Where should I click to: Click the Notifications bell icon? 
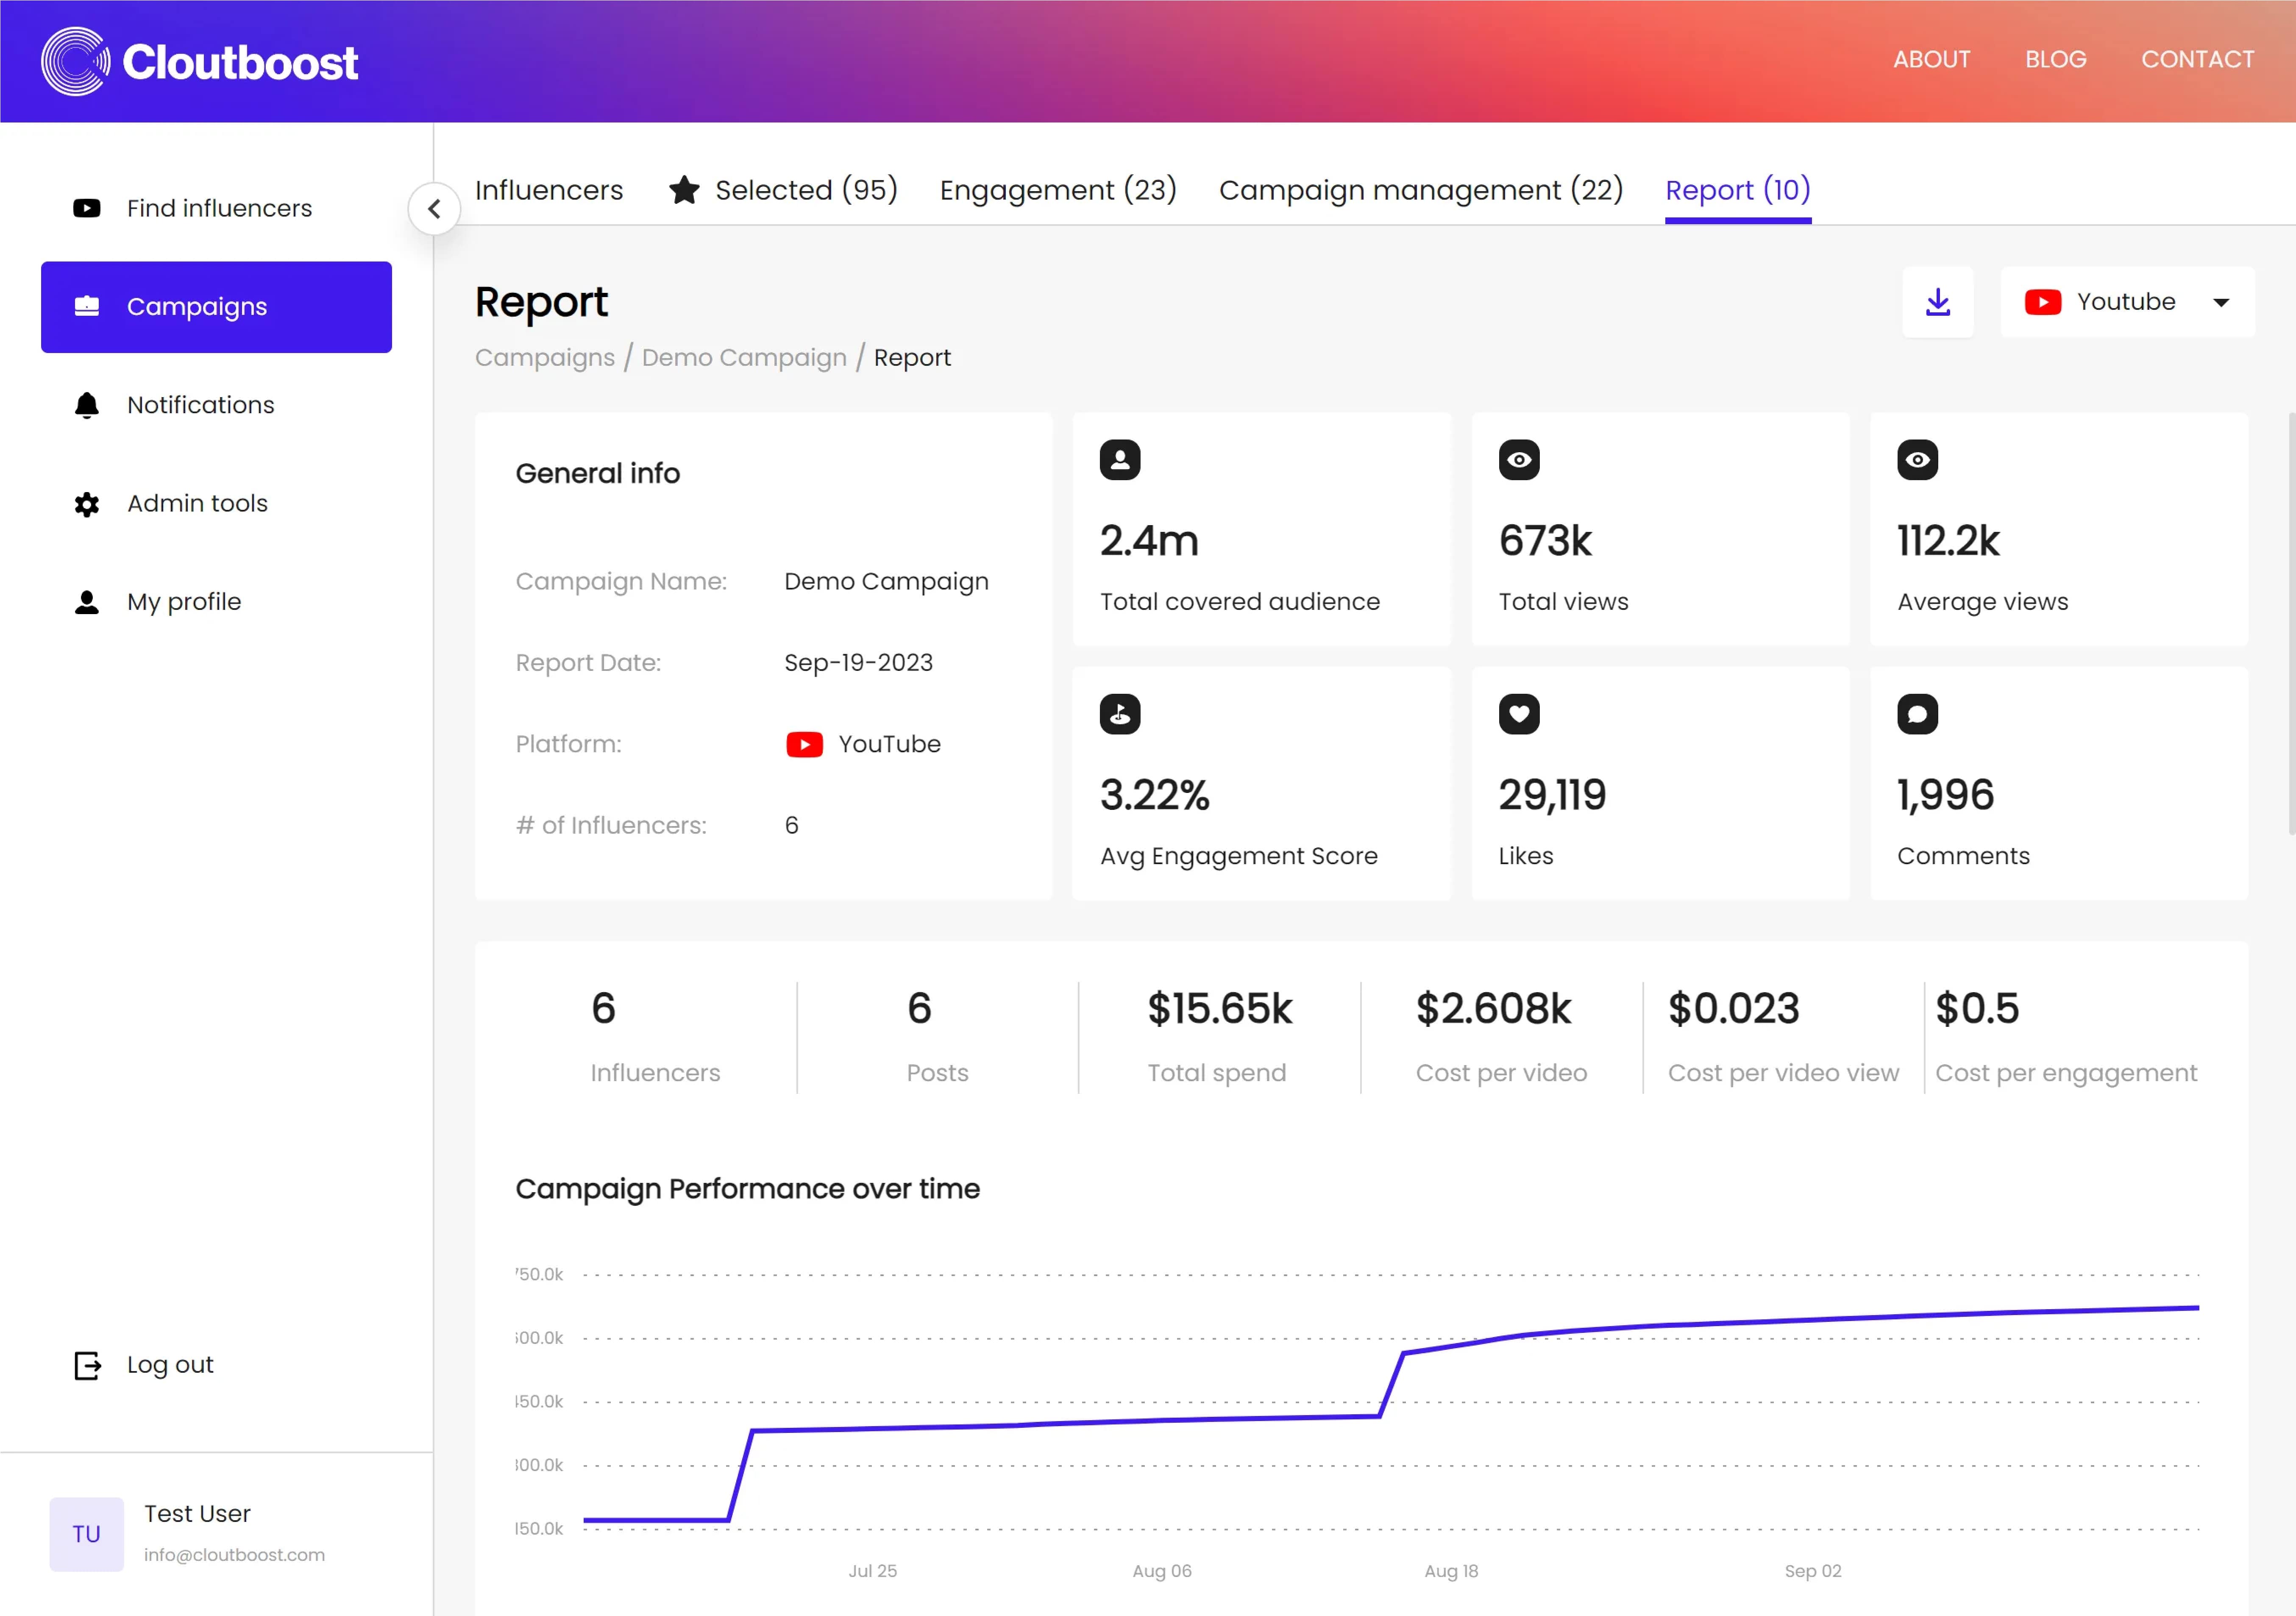point(87,405)
